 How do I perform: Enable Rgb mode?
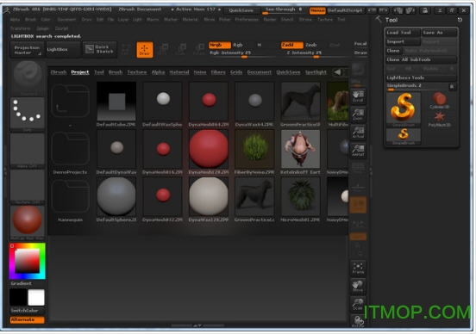[x=238, y=45]
